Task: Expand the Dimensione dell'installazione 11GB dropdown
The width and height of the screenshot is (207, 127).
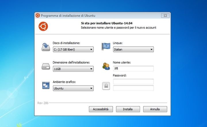Action: pyautogui.click(x=73, y=69)
